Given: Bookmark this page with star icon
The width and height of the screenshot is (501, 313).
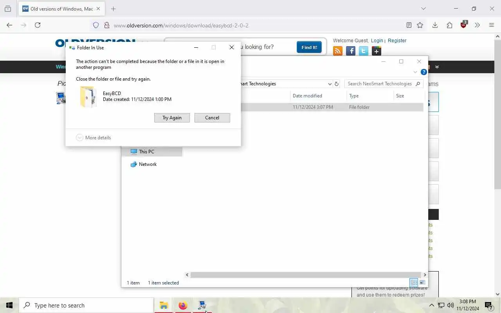Looking at the screenshot, I should [420, 25].
